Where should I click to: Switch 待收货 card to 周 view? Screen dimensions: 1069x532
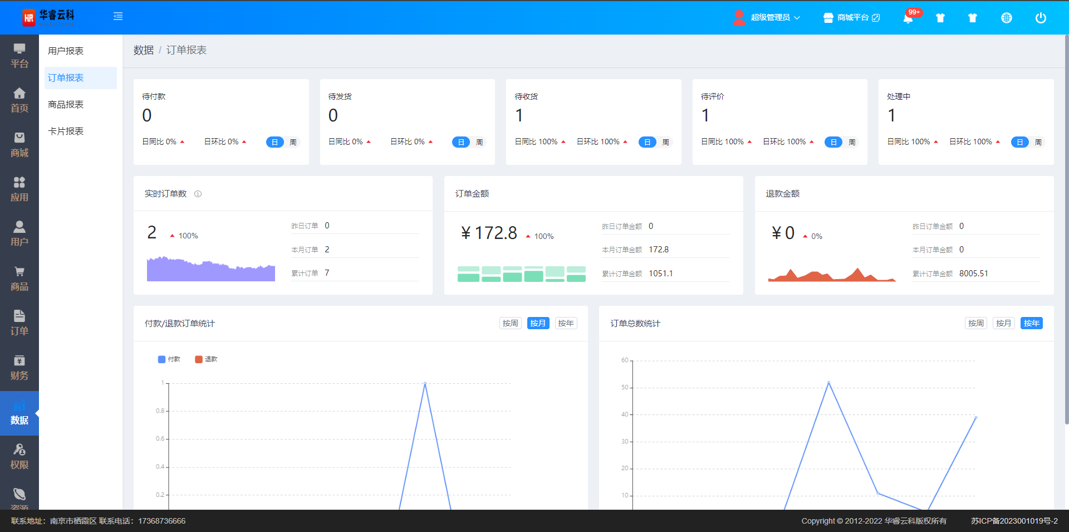tap(665, 142)
